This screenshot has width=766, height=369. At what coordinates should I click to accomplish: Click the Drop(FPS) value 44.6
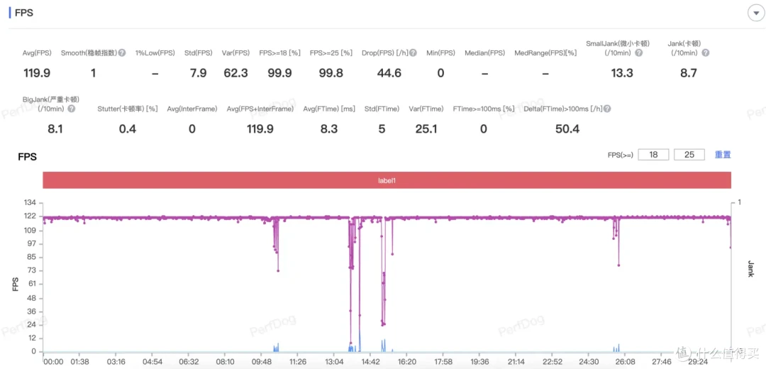point(389,73)
